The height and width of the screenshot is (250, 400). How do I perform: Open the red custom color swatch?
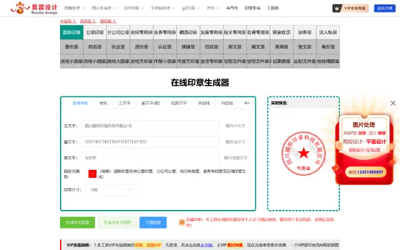point(92,174)
